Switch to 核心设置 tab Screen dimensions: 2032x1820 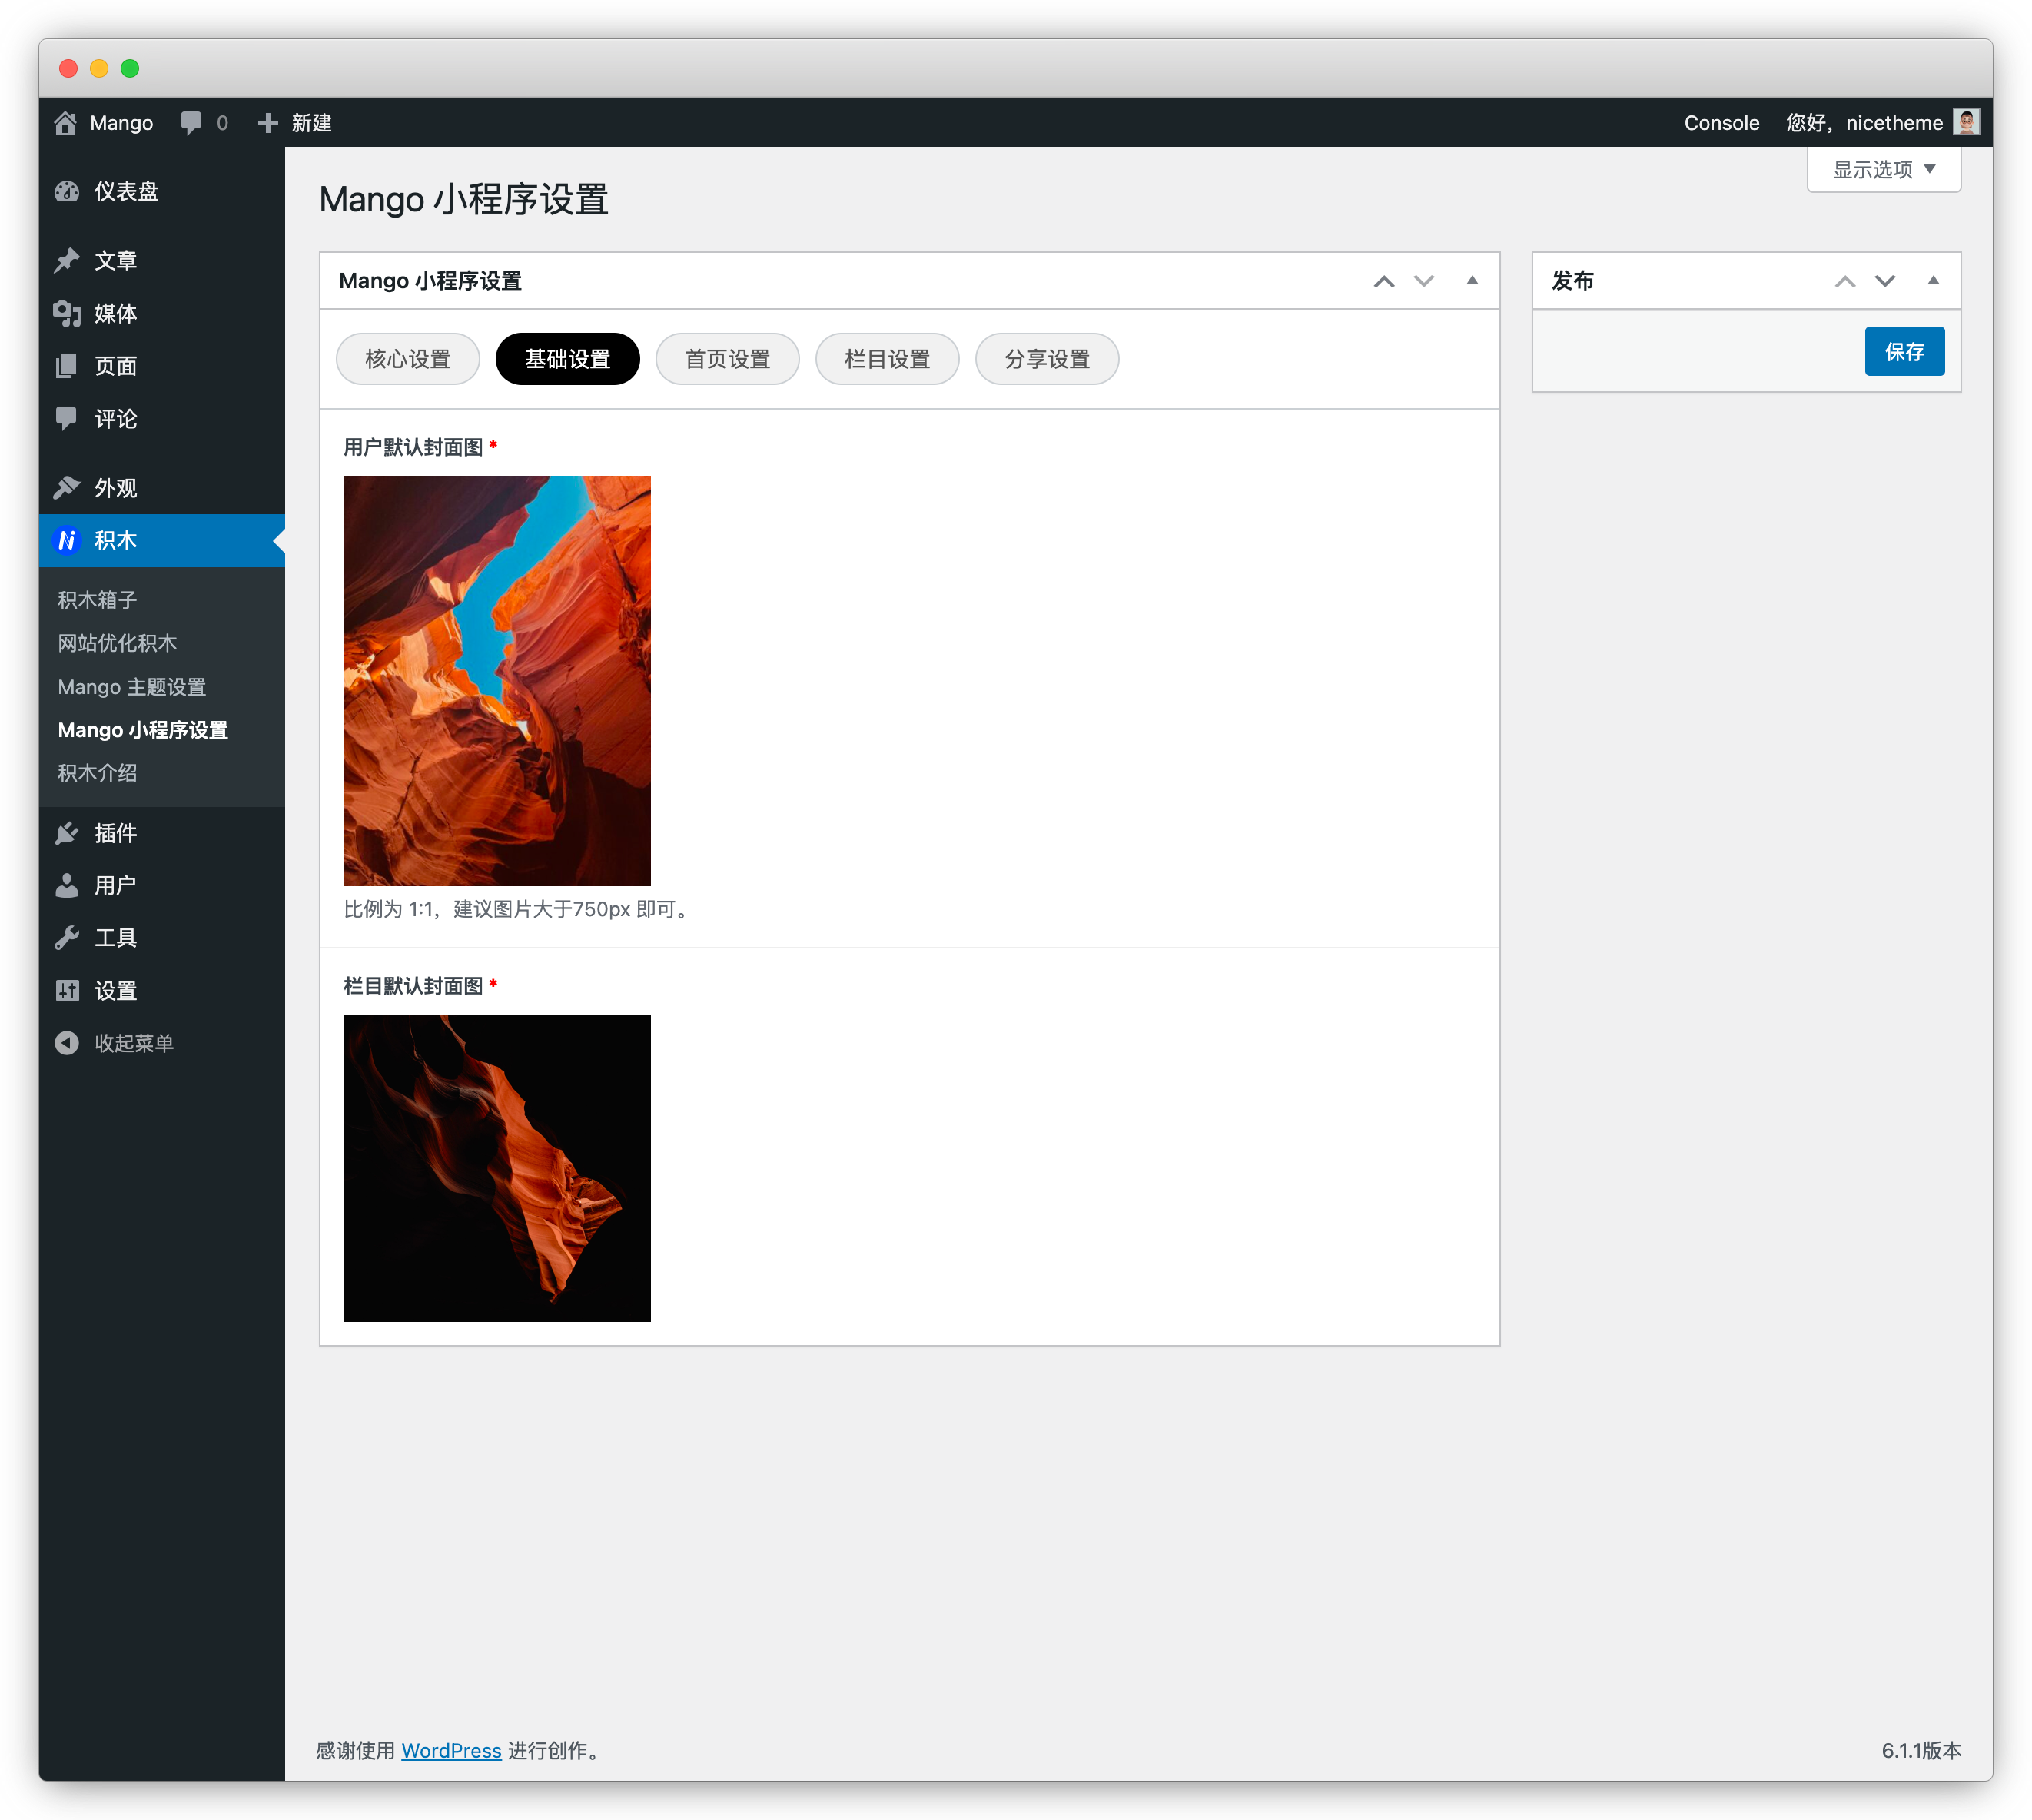tap(408, 359)
